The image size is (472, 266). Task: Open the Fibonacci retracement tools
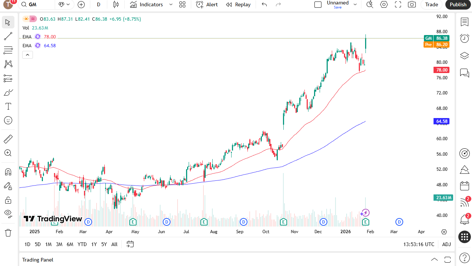pyautogui.click(x=8, y=50)
